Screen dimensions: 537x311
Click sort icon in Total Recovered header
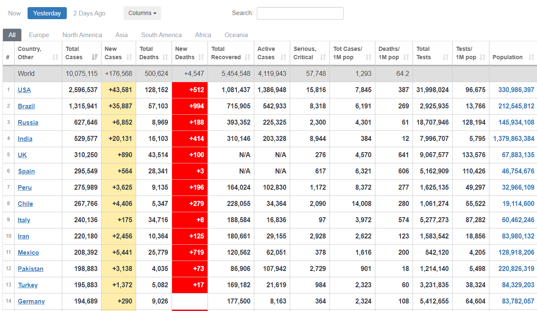(247, 57)
